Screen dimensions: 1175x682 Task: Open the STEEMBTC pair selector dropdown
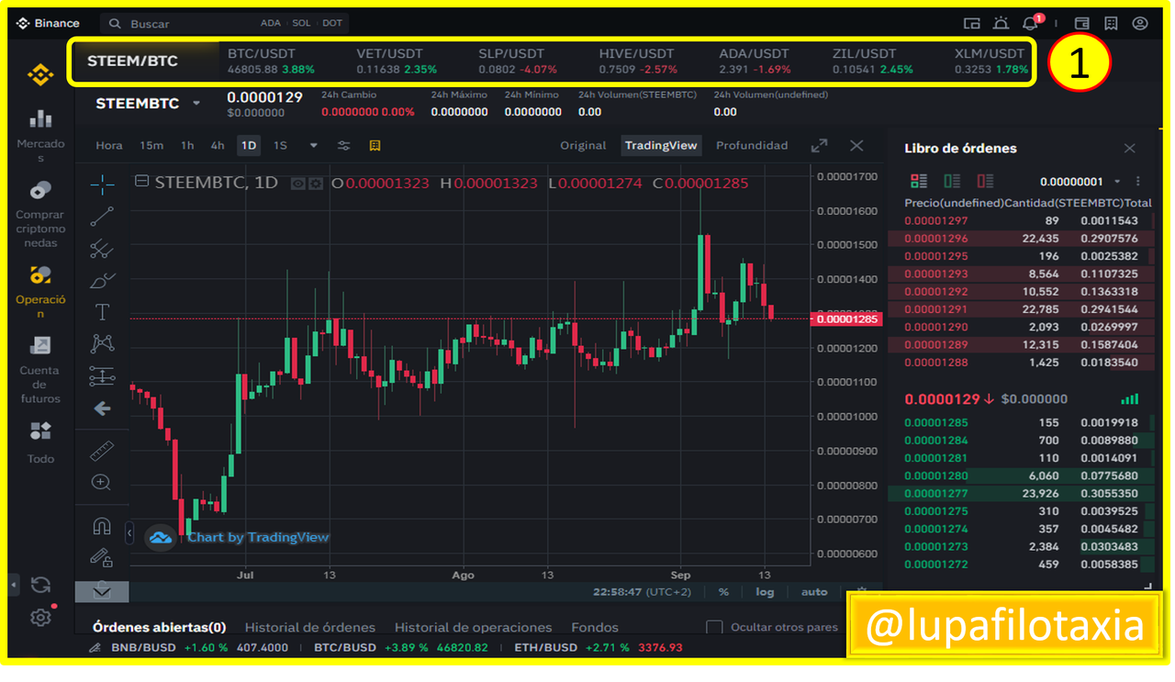point(147,104)
